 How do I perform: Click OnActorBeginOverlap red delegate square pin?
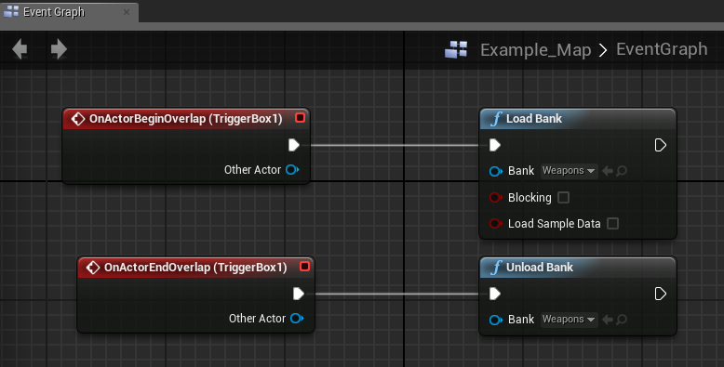[300, 118]
